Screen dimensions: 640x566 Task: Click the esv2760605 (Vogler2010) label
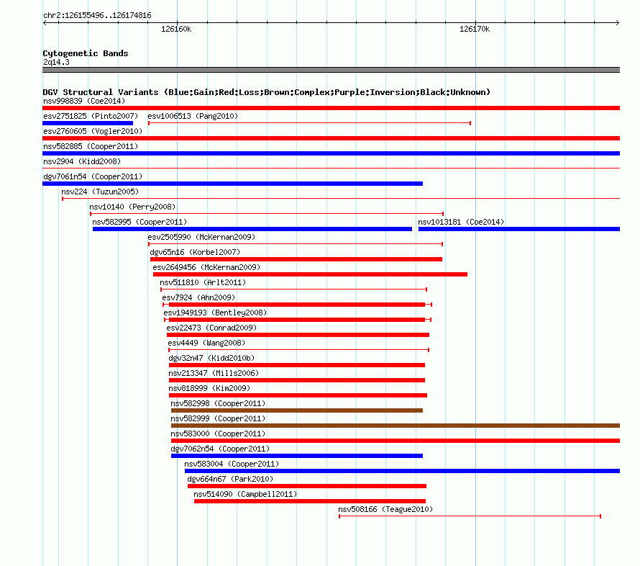coord(93,131)
